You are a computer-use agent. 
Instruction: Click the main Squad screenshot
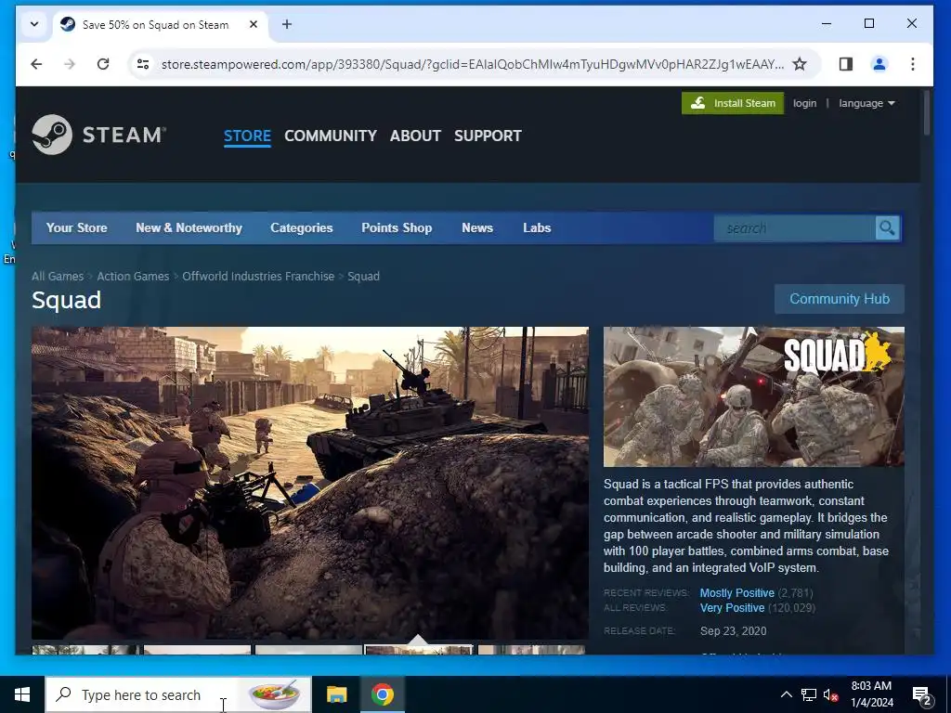click(x=310, y=483)
